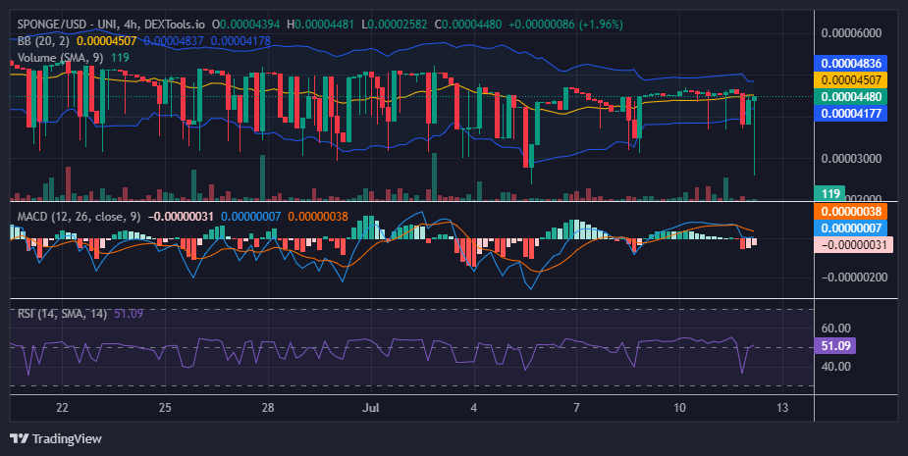Click the 0.00004507 basis price tag

pyautogui.click(x=850, y=79)
